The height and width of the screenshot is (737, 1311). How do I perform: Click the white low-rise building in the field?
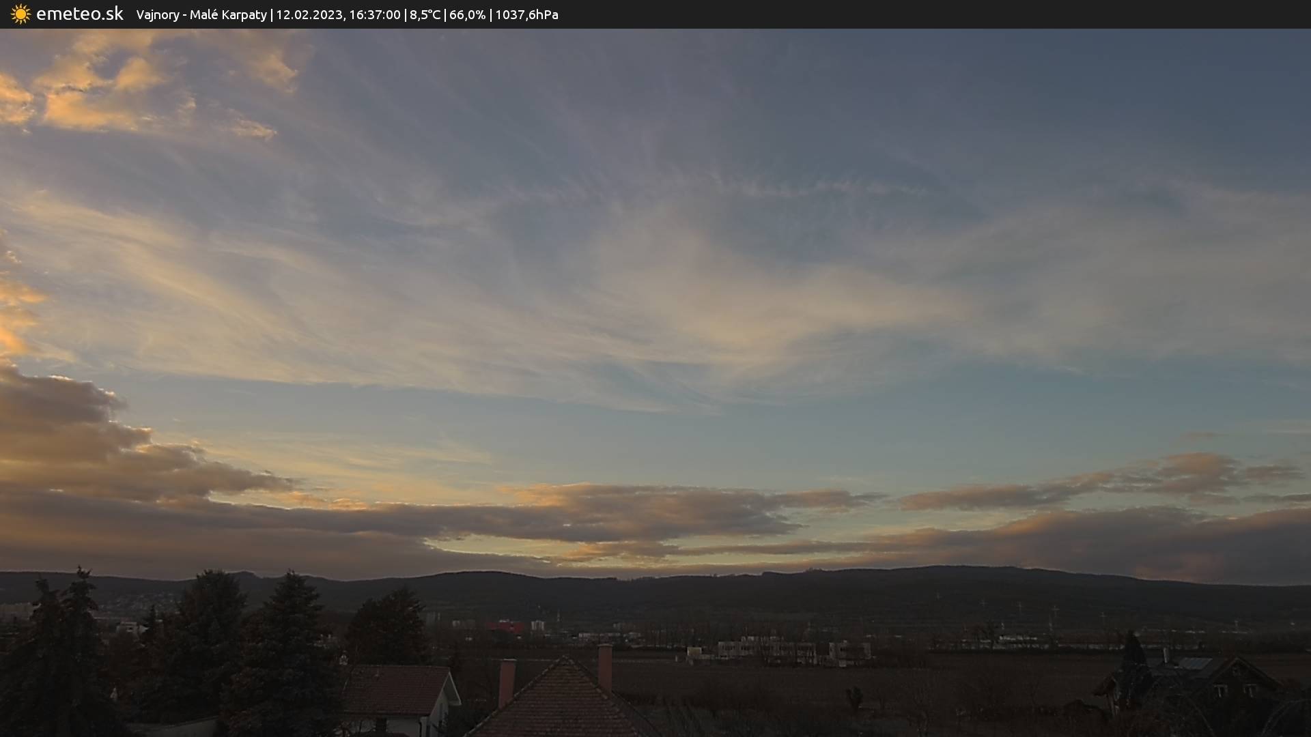pos(765,648)
